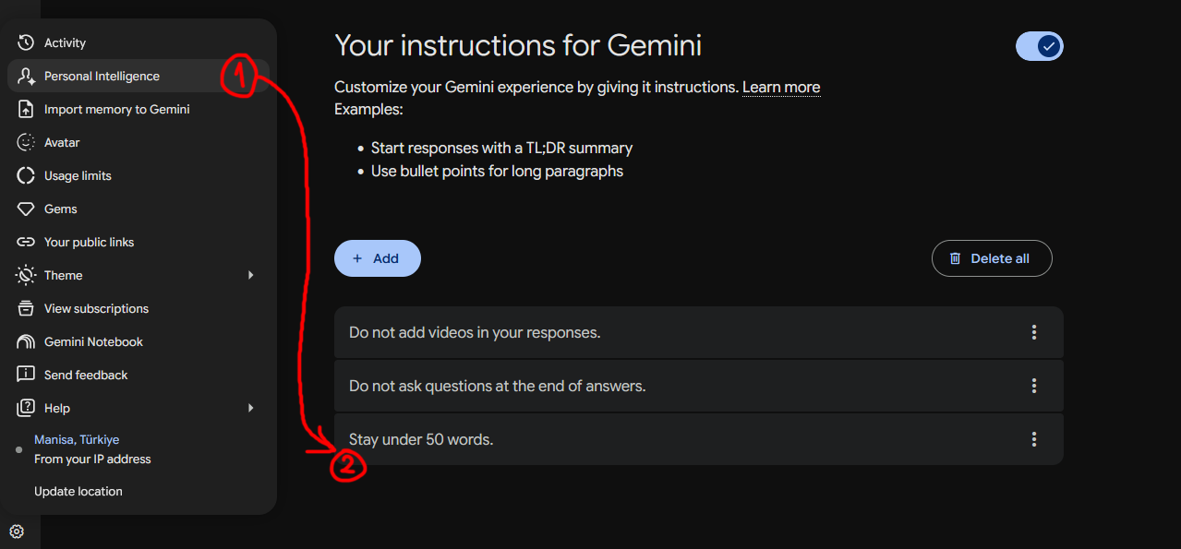
Task: Click the Usage limits gauge icon
Action: click(x=26, y=175)
